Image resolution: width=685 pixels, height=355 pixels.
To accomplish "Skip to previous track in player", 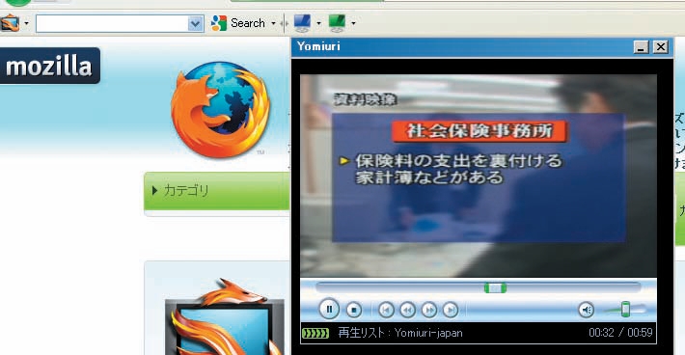I will point(386,310).
